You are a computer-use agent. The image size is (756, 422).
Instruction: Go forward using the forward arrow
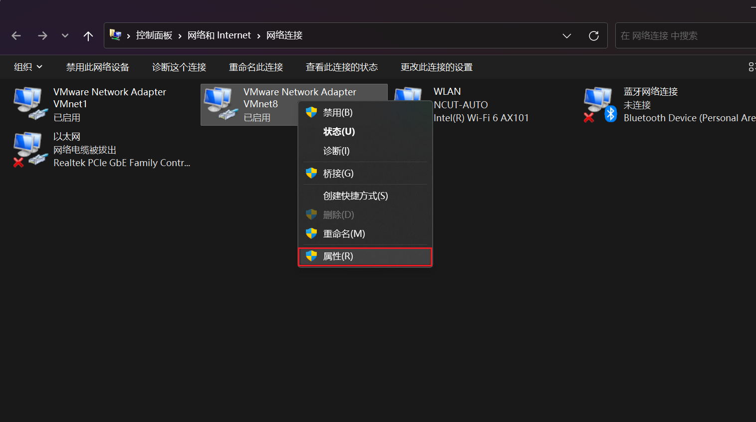point(42,35)
